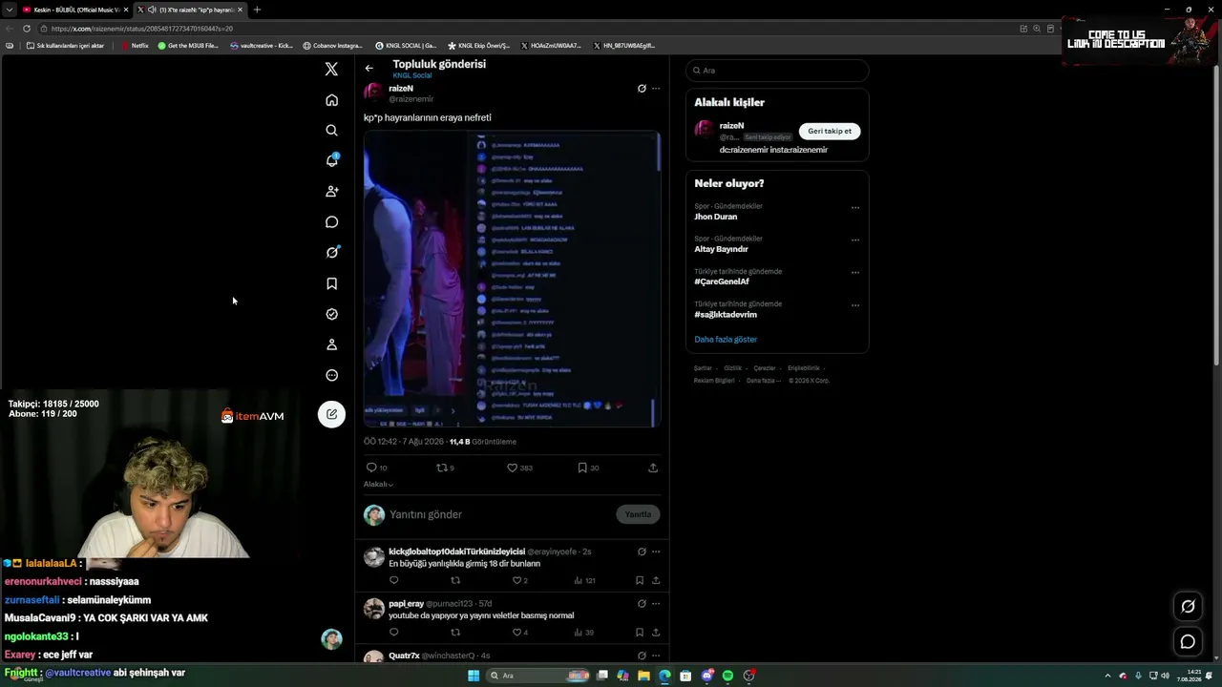Play the video in raizeN's post
Screen dimensions: 1222x687
coord(512,279)
